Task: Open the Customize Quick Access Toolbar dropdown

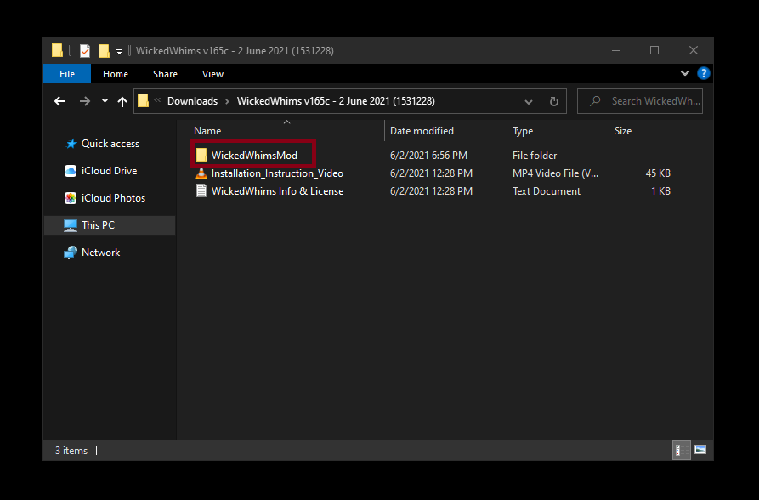Action: 119,51
